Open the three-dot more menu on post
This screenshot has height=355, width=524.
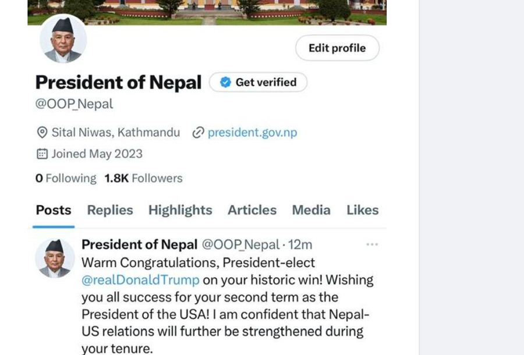click(372, 244)
